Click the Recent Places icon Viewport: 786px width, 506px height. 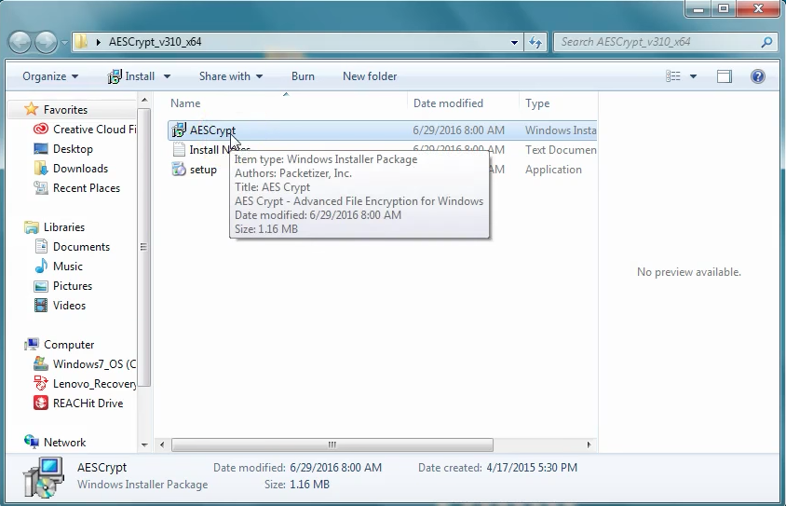[41, 188]
